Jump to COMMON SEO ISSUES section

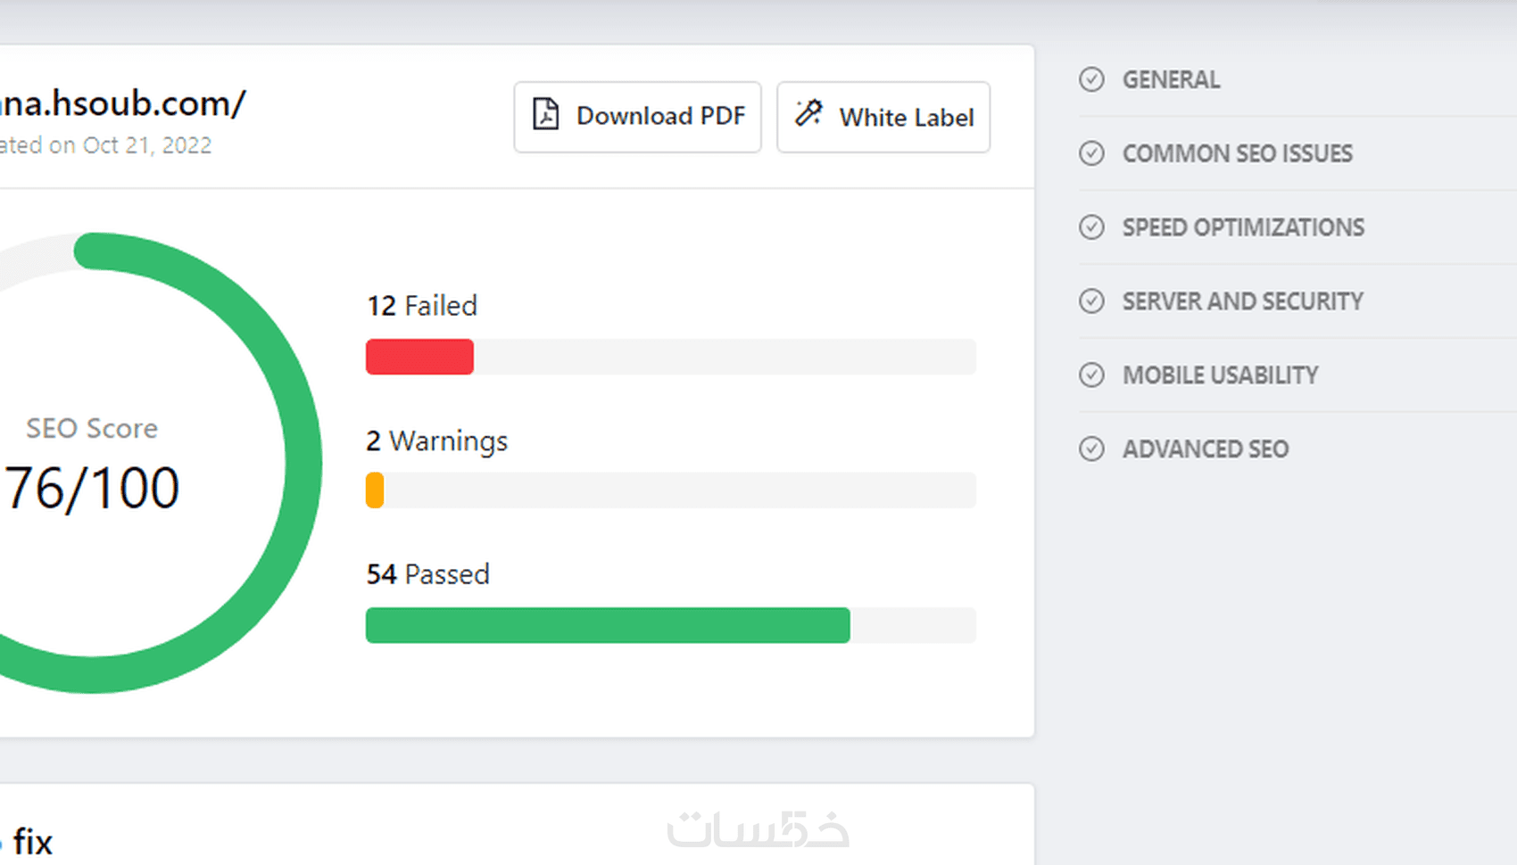point(1237,153)
